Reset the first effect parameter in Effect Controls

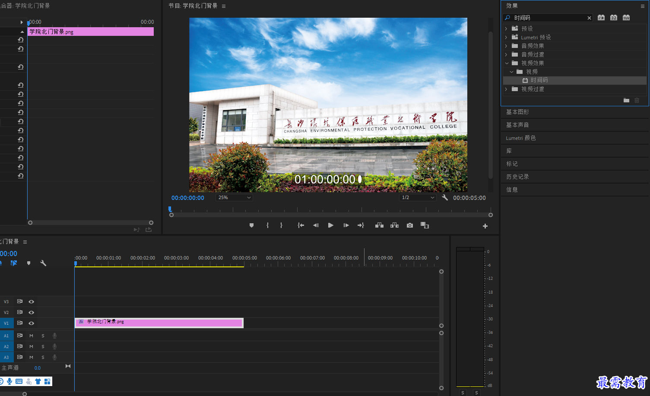coord(20,40)
